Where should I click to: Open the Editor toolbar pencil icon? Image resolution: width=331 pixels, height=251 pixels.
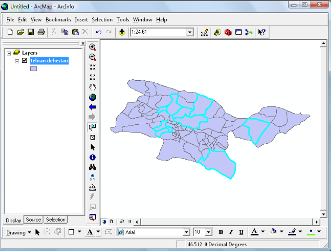[x=204, y=32]
